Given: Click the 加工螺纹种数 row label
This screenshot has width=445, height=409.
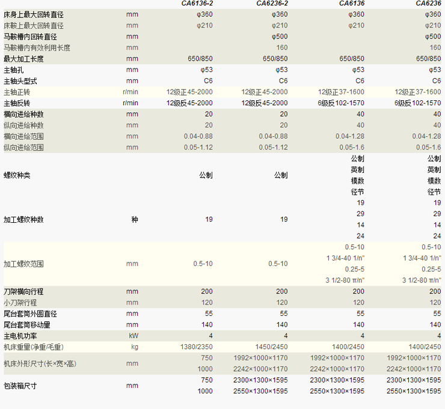Looking at the screenshot, I should point(23,219).
